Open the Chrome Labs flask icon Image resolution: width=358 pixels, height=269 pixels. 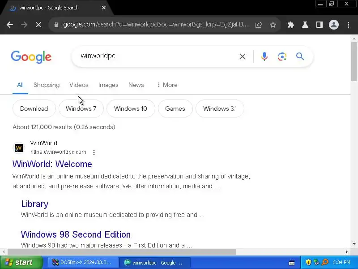click(305, 25)
